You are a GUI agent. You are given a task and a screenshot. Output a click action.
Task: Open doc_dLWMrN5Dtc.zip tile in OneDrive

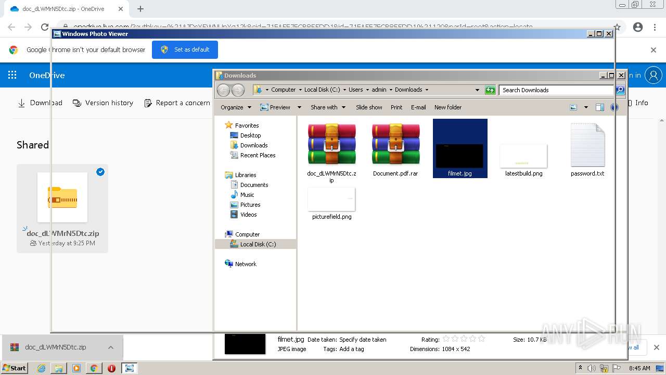click(62, 208)
